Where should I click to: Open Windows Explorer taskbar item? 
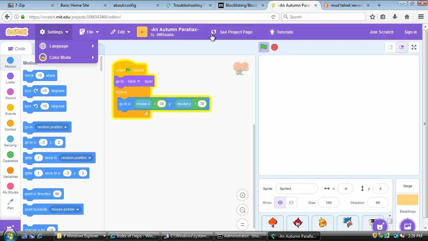[x=81, y=236]
